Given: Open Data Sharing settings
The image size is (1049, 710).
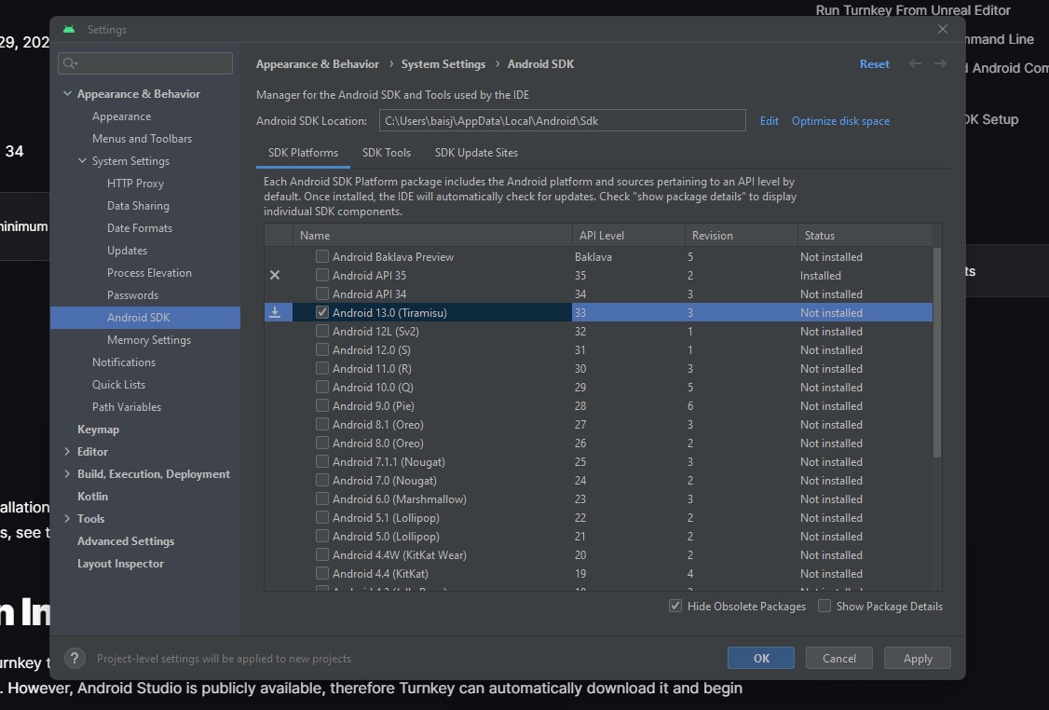Looking at the screenshot, I should (138, 205).
